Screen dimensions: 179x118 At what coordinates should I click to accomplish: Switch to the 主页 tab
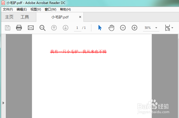point(9,17)
